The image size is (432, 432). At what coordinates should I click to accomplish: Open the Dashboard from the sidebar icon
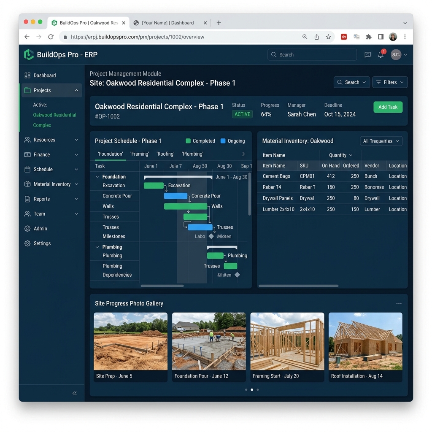pyautogui.click(x=27, y=75)
